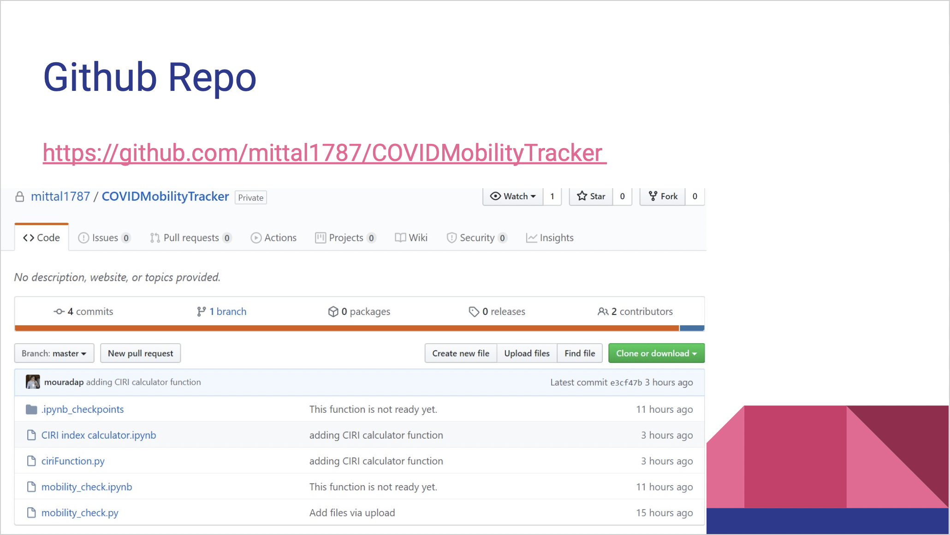The image size is (950, 535).
Task: Click the lock icon beside mittal1787
Action: pos(19,197)
